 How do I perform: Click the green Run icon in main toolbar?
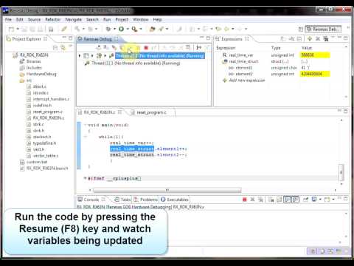click(x=121, y=29)
